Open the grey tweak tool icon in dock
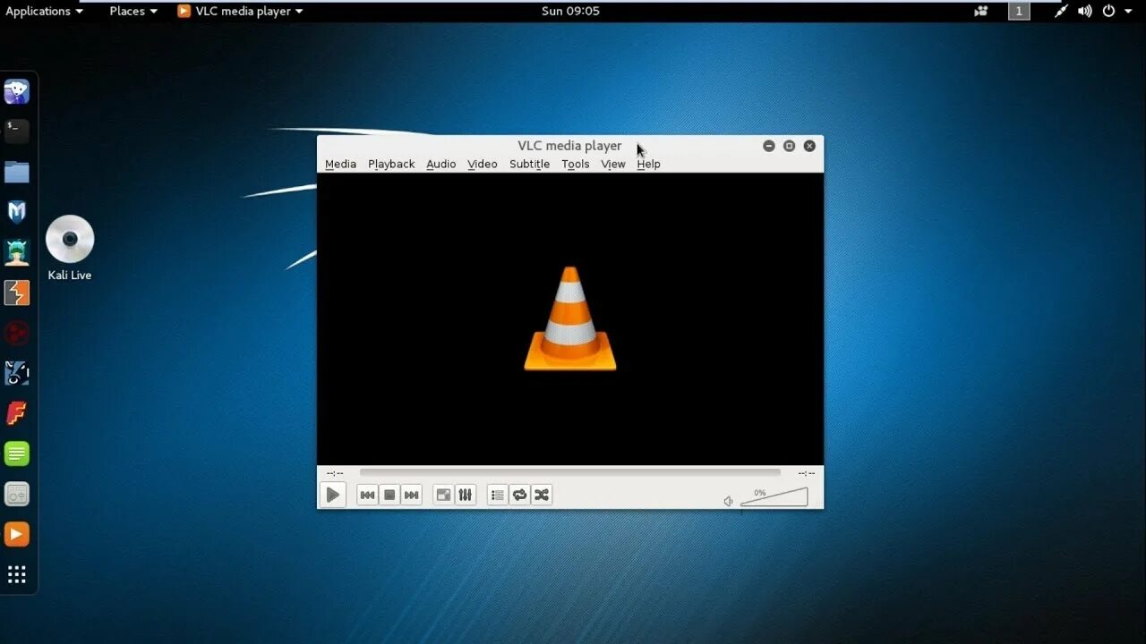The height and width of the screenshot is (644, 1146). tap(17, 494)
